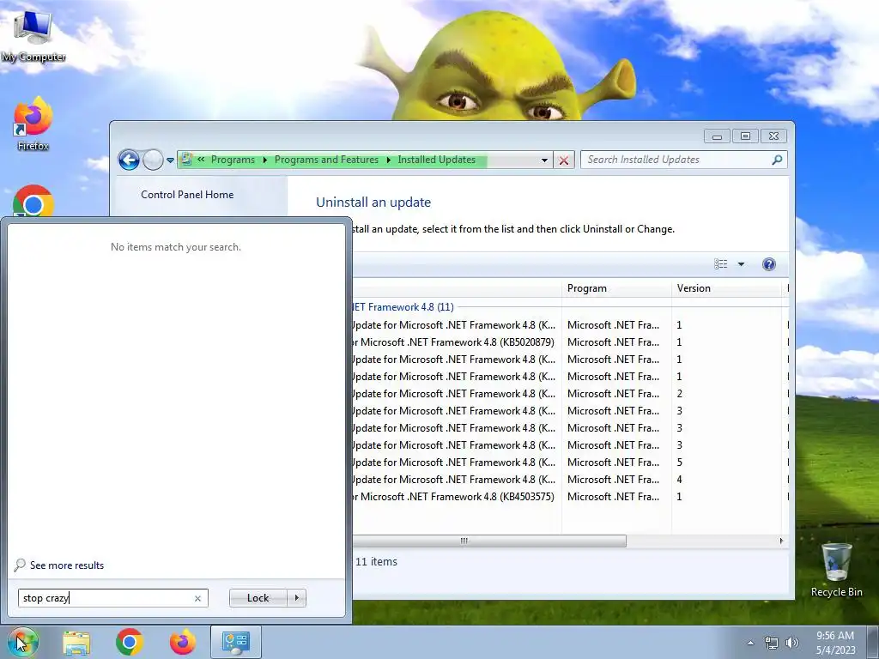Open the Recycle Bin on desktop
The height and width of the screenshot is (659, 879).
[x=836, y=570]
